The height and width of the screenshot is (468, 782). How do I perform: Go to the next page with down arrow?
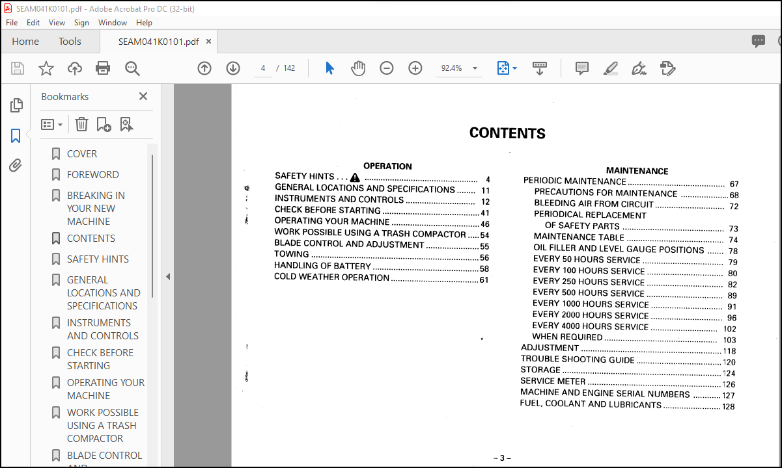[x=233, y=68]
